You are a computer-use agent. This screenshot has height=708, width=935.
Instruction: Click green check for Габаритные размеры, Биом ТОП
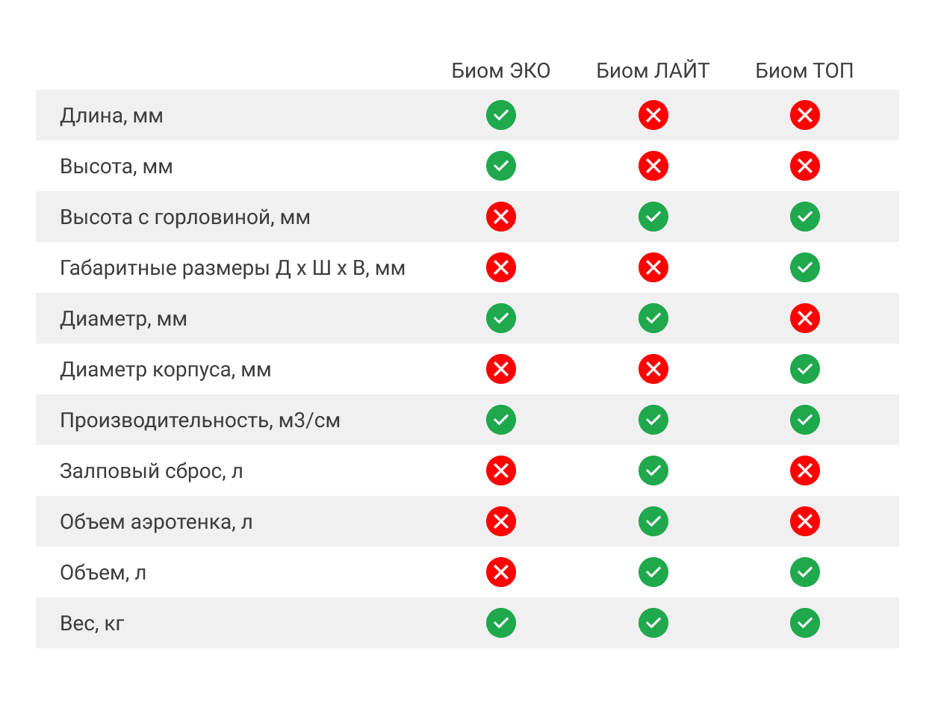pos(805,267)
